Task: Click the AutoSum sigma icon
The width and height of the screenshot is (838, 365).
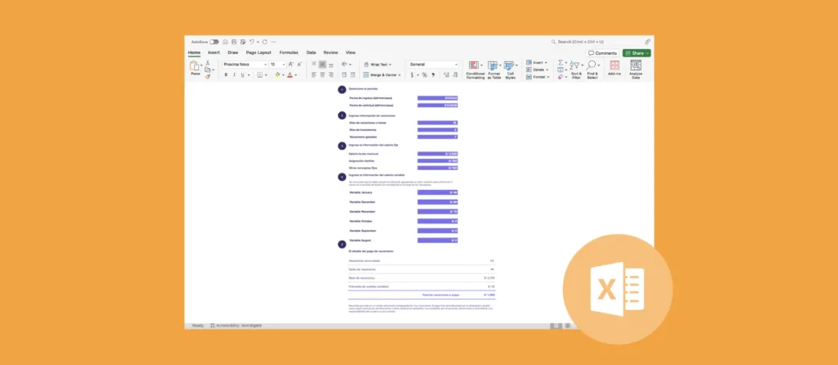Action: [x=561, y=62]
